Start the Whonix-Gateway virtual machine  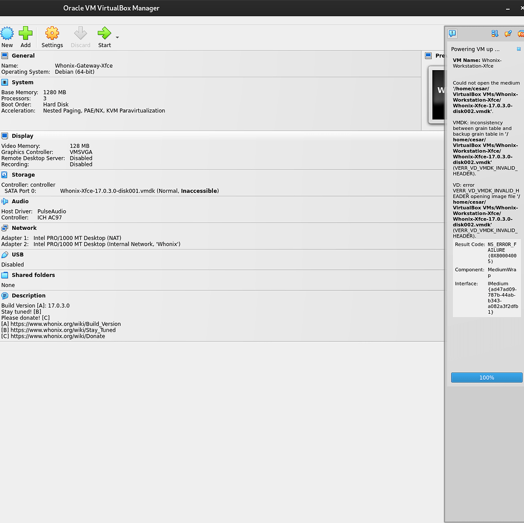pos(104,36)
